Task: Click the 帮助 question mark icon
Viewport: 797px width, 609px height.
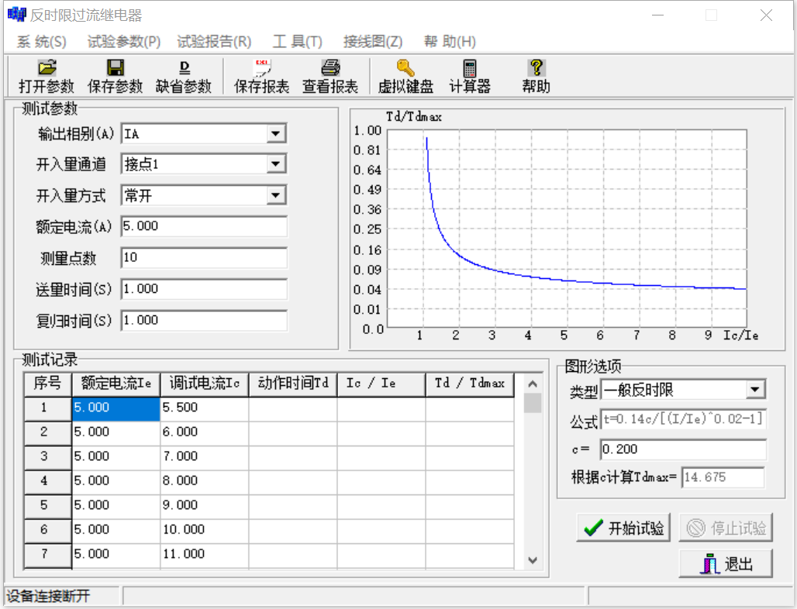Action: coord(536,68)
